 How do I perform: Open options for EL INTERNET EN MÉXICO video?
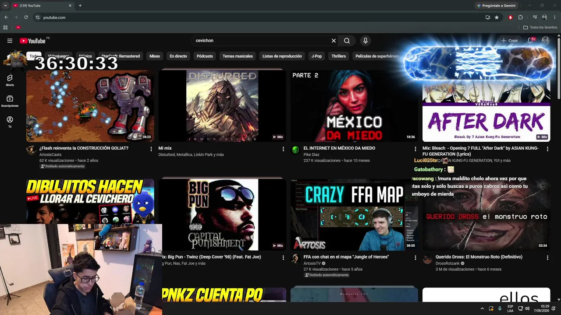pyautogui.click(x=415, y=149)
